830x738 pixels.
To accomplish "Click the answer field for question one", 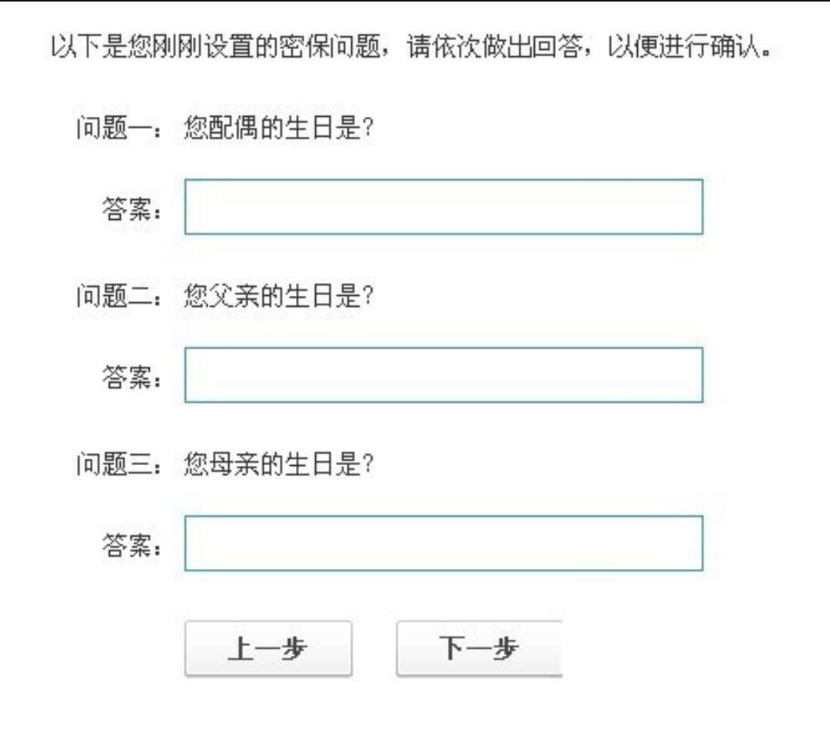I will coord(444,204).
